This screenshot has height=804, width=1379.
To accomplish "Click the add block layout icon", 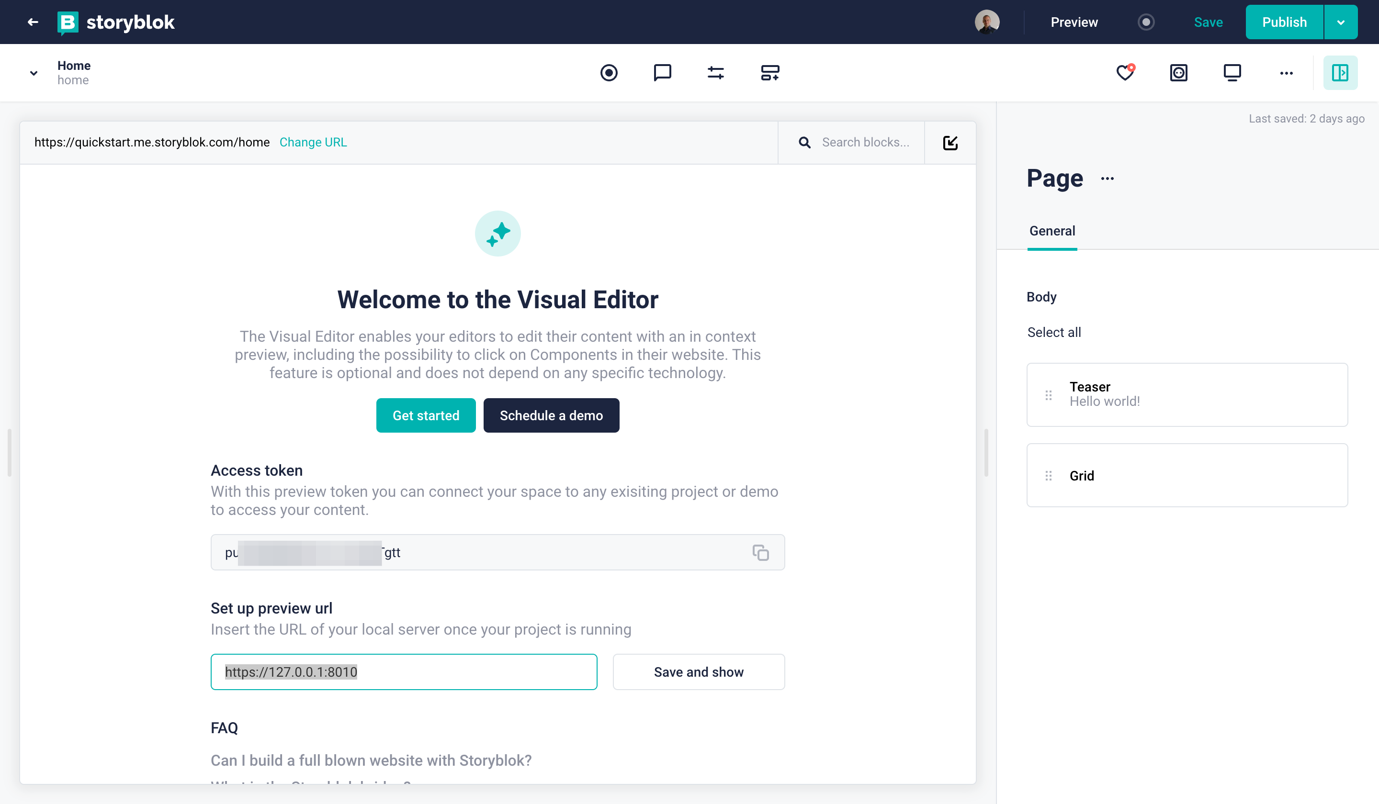I will pyautogui.click(x=769, y=73).
